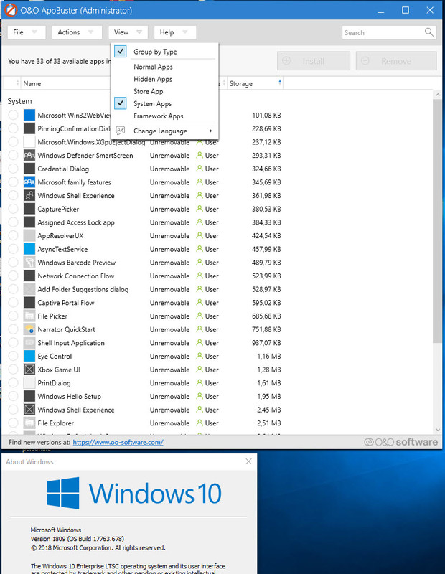Image resolution: width=445 pixels, height=574 pixels.
Task: Select the Narrator QuickStart radio circle
Action: pyautogui.click(x=13, y=329)
